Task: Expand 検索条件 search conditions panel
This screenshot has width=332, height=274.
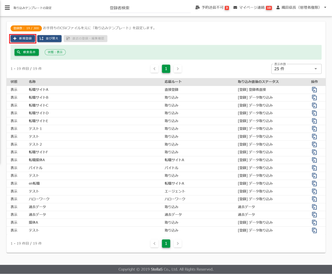Action: pos(27,52)
